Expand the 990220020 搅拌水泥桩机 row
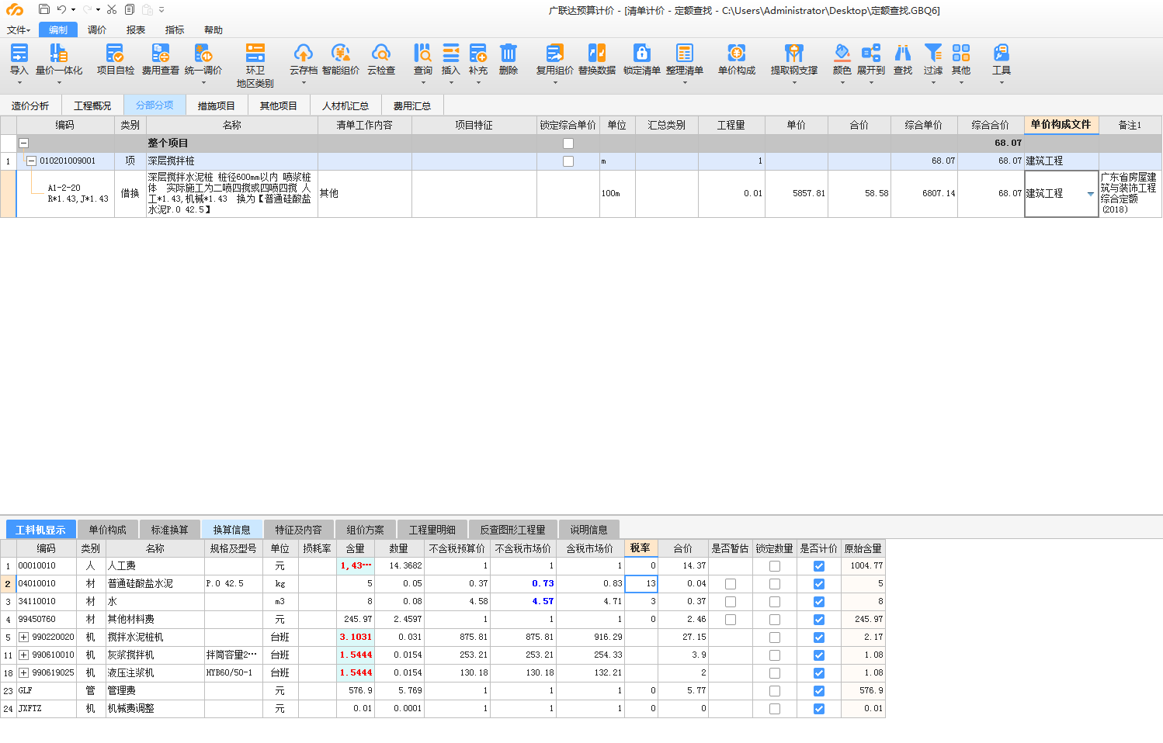 coord(24,638)
